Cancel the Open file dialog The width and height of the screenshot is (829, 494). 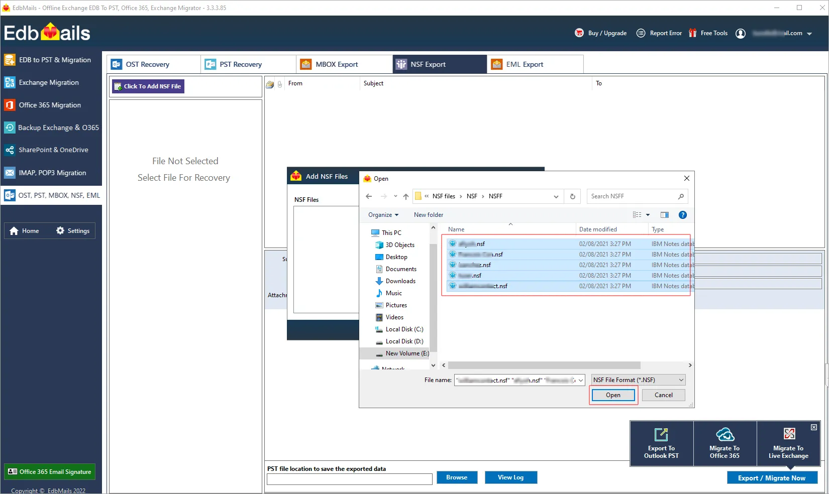tap(663, 395)
